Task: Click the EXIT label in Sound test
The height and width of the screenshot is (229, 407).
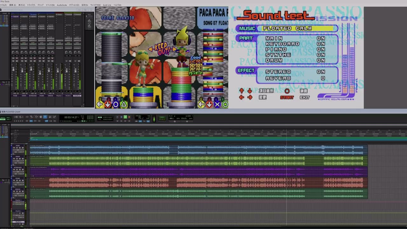Action: (304, 97)
